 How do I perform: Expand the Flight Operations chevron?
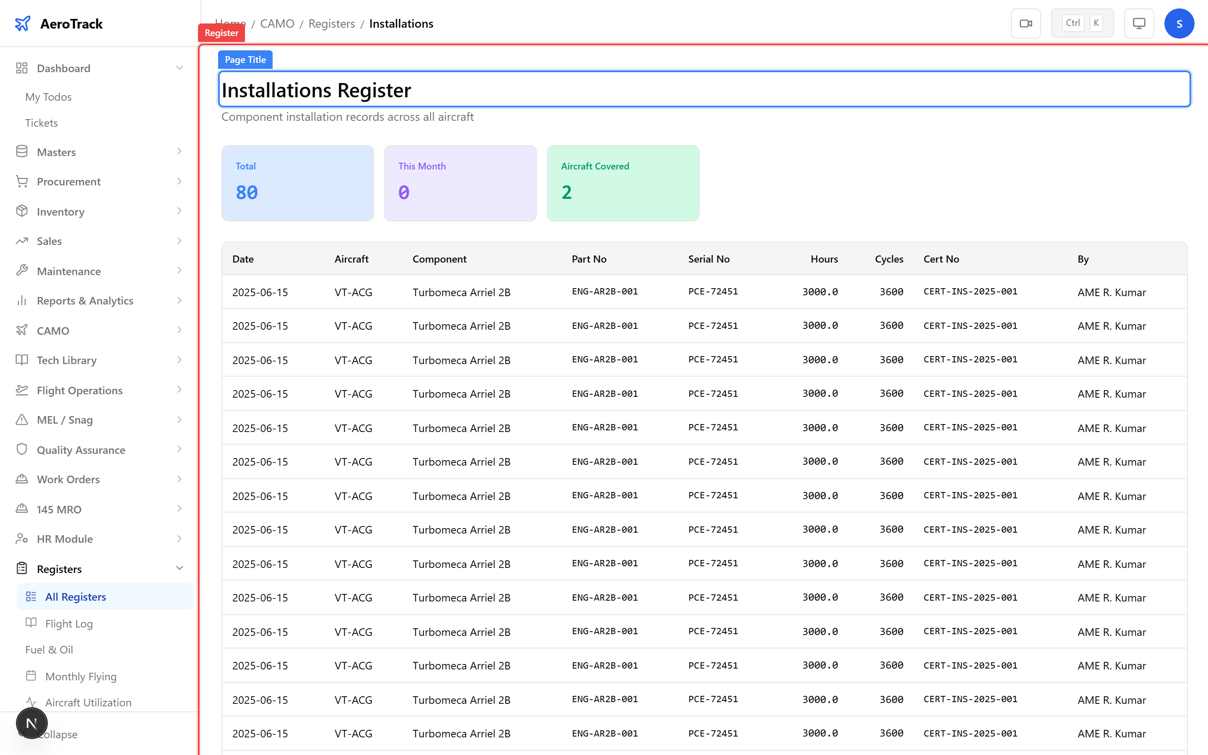(x=180, y=390)
